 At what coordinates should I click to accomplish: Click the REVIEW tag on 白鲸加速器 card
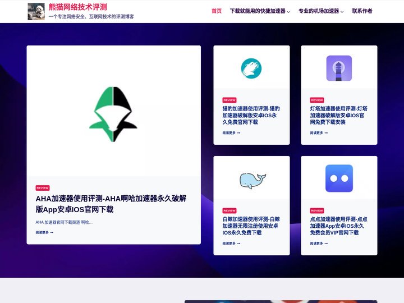pyautogui.click(x=229, y=210)
